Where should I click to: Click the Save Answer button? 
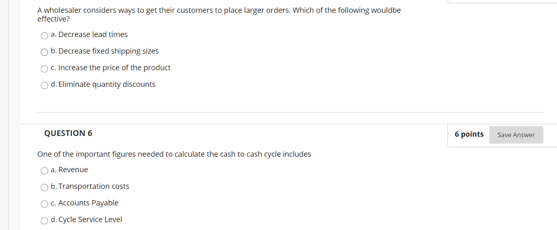pyautogui.click(x=516, y=135)
